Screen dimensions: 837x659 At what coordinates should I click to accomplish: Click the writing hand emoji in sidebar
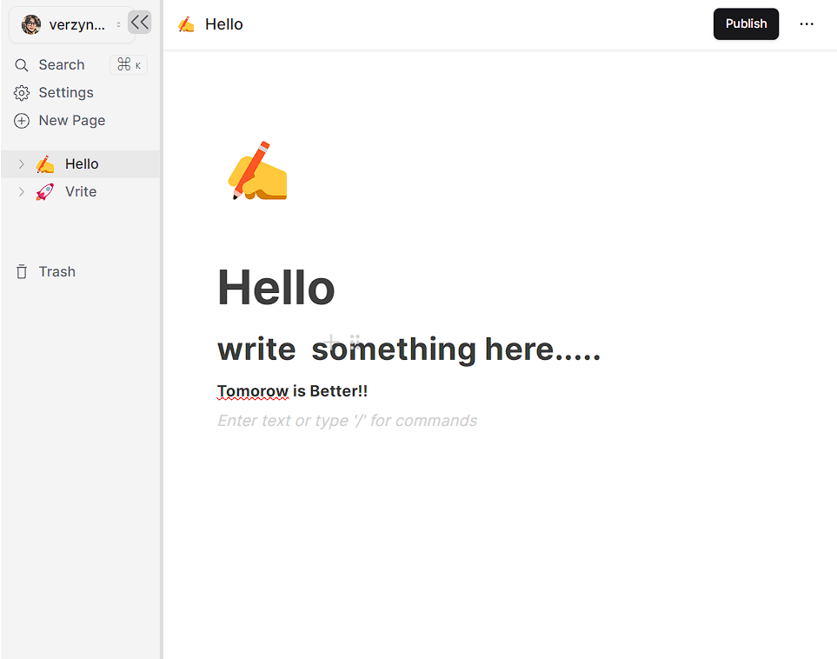pos(44,164)
